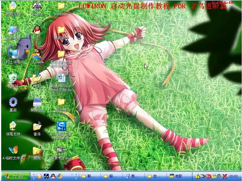Select the 回收站 recycle bin
This screenshot has width=242, height=181.
pyautogui.click(x=13, y=77)
